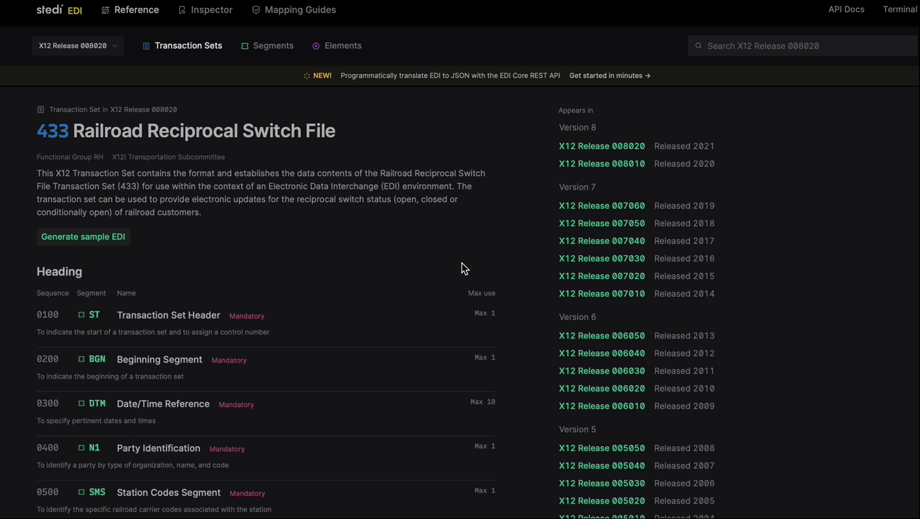This screenshot has height=519, width=920.
Task: Open X12 Release 006030
Action: (602, 371)
